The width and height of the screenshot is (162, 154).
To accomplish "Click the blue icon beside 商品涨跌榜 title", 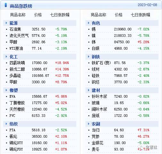I will coord(6,5).
